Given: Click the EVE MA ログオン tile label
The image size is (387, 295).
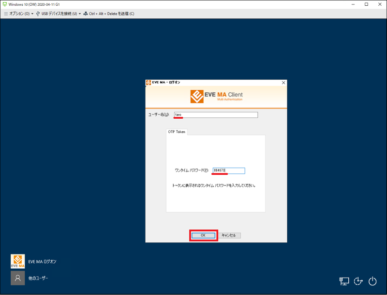Looking at the screenshot, I should (x=42, y=262).
